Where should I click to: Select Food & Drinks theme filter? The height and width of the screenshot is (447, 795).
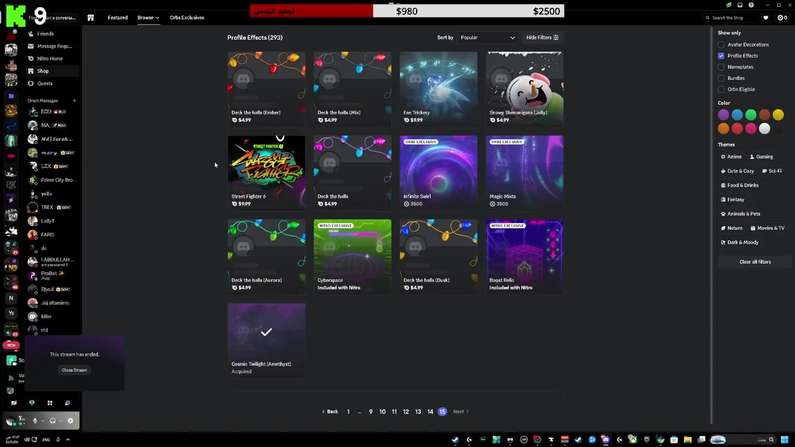740,186
